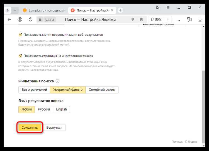Click the tab counter showing 2
Viewport: 209px width, 151px height.
8,10
